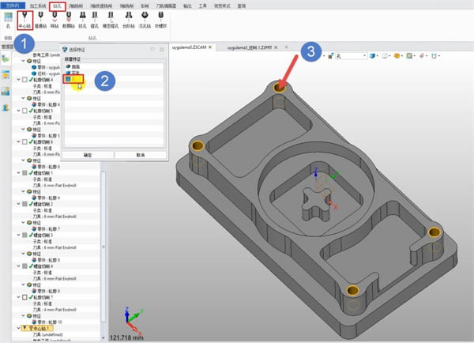The image size is (474, 343).
Task: Select the 沉孔钻 counterbore drill tool
Action: tap(145, 20)
